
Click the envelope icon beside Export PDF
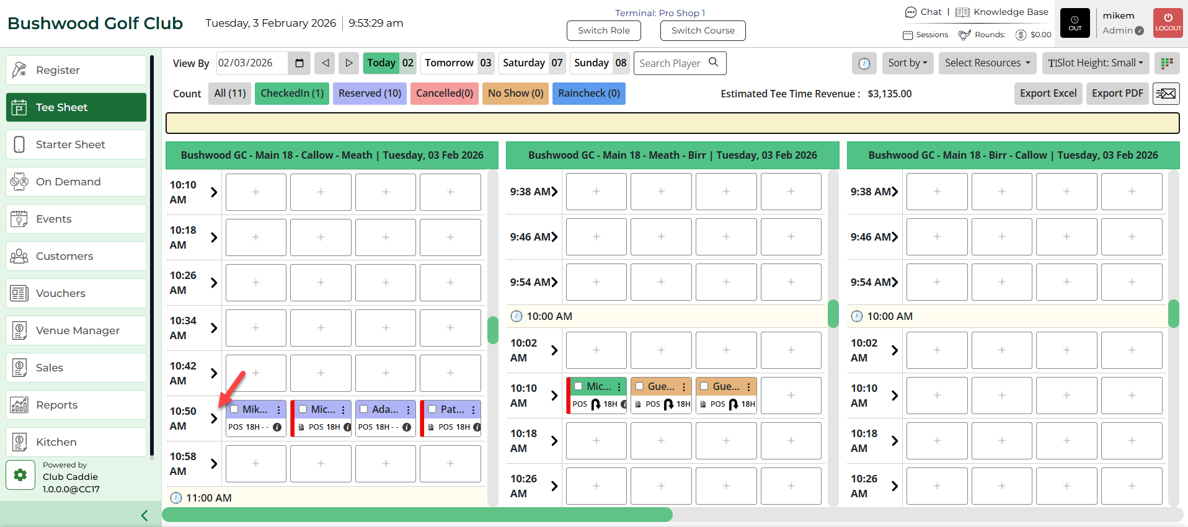pos(1166,94)
